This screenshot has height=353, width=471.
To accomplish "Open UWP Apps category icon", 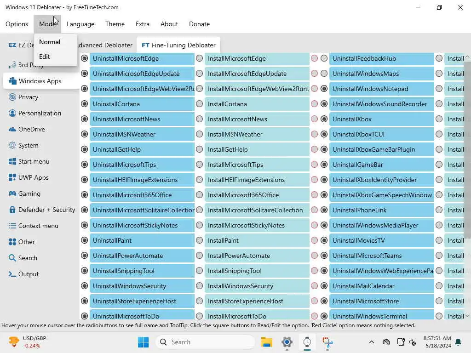I will [12, 177].
